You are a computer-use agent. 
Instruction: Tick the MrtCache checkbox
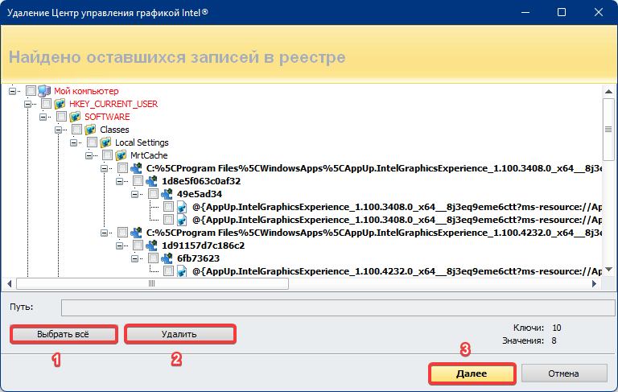point(108,155)
